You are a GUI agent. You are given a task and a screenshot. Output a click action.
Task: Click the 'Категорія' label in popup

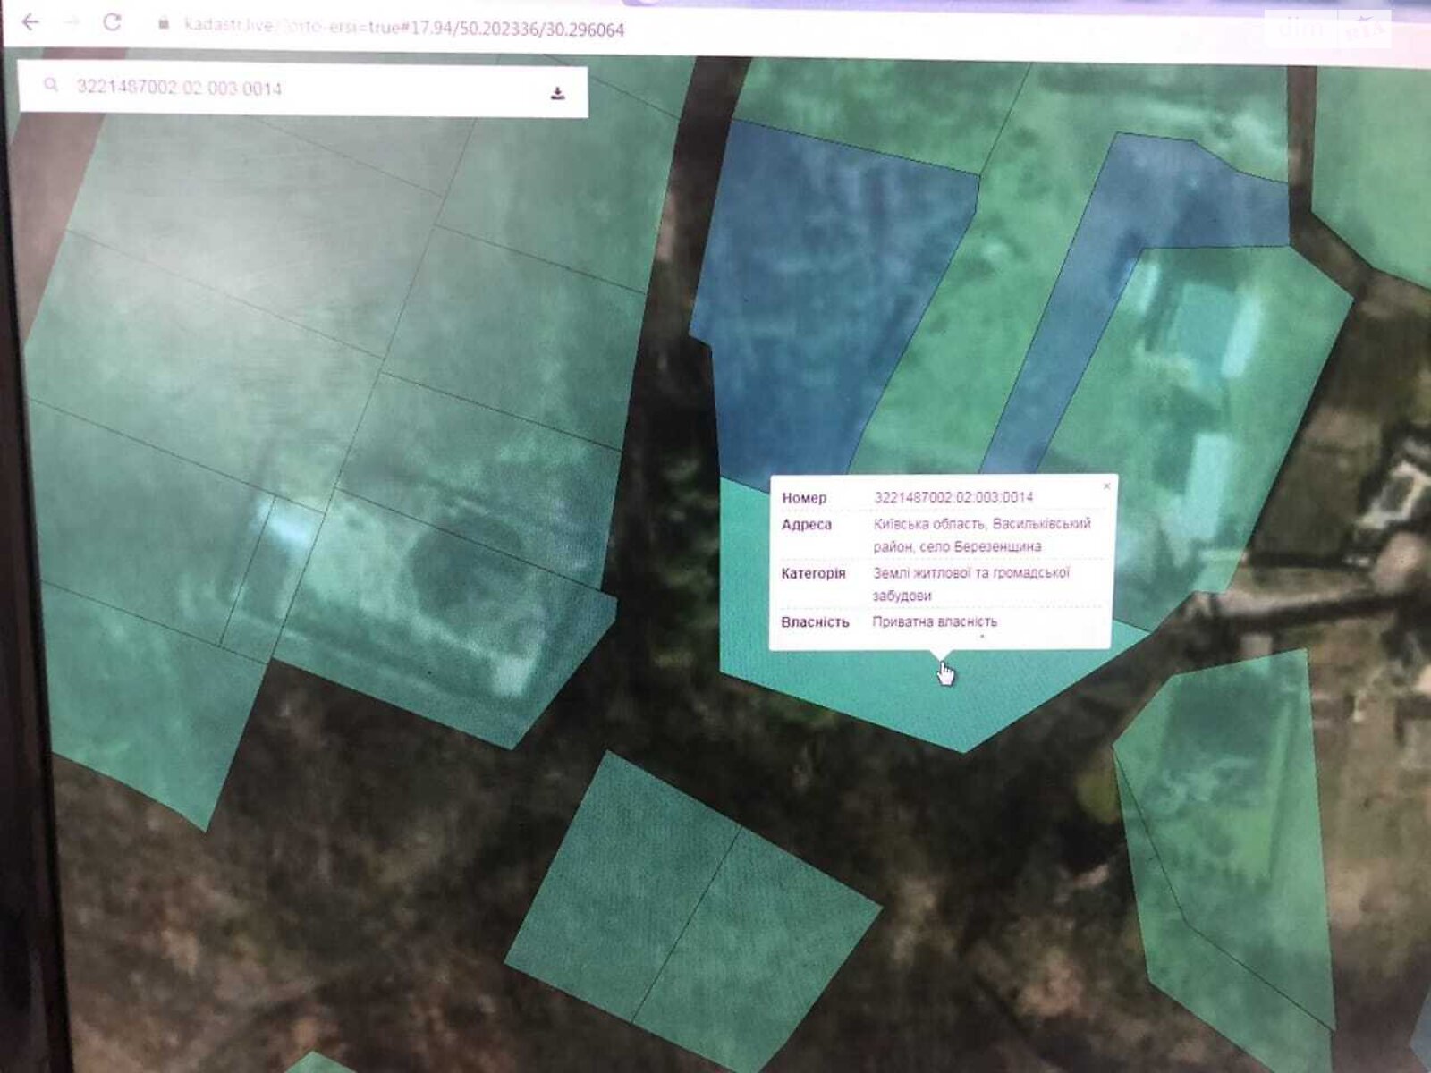tap(813, 573)
